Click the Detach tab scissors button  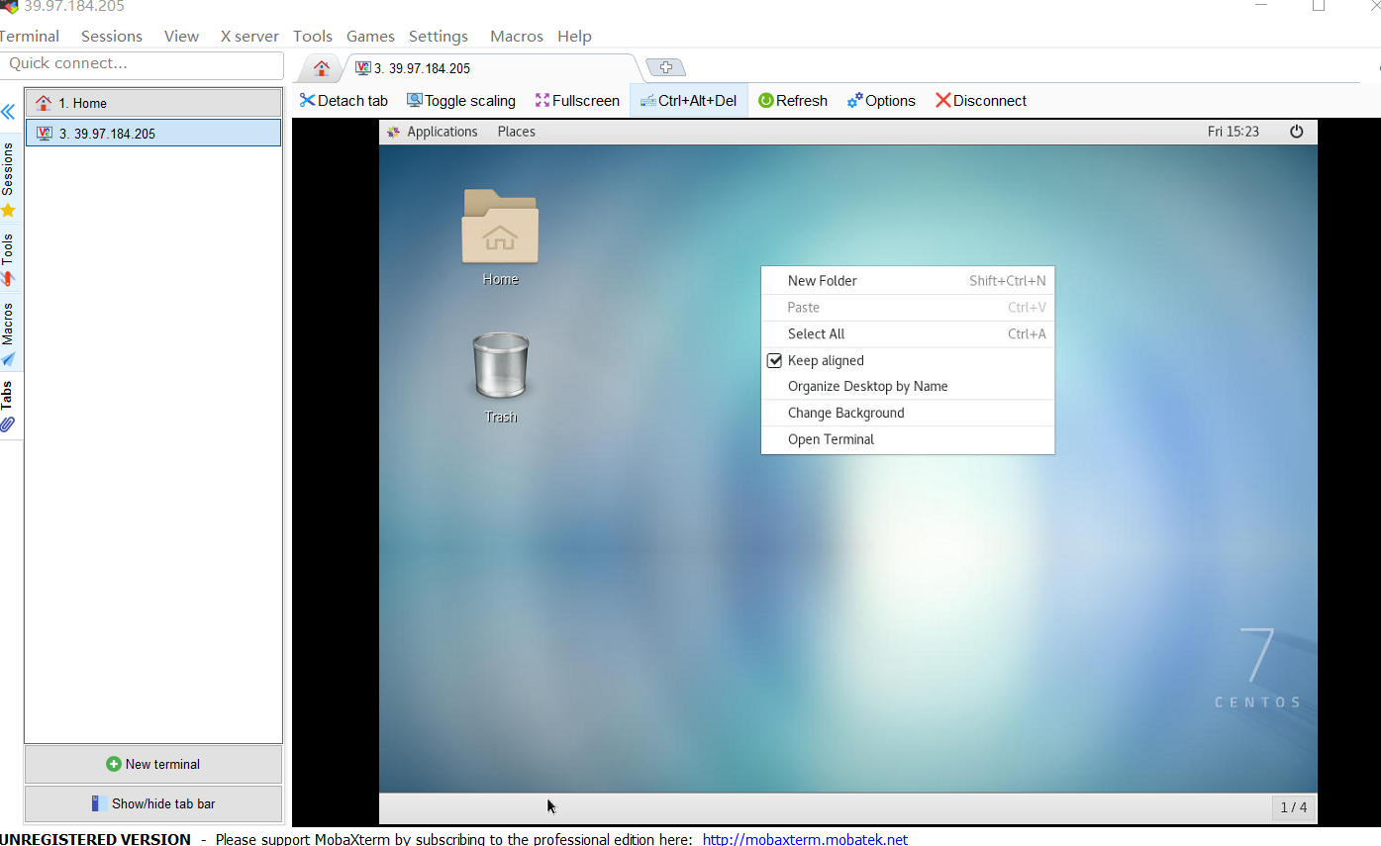(x=344, y=100)
